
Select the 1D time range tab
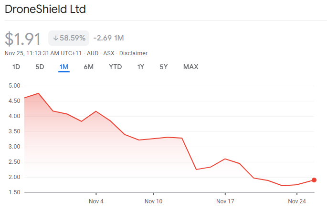(16, 67)
